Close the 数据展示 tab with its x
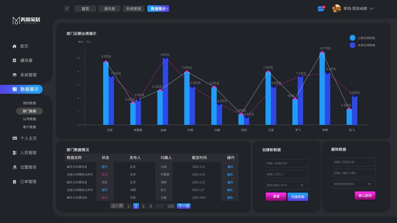Viewport: 397px width, 223px height. 167,9
